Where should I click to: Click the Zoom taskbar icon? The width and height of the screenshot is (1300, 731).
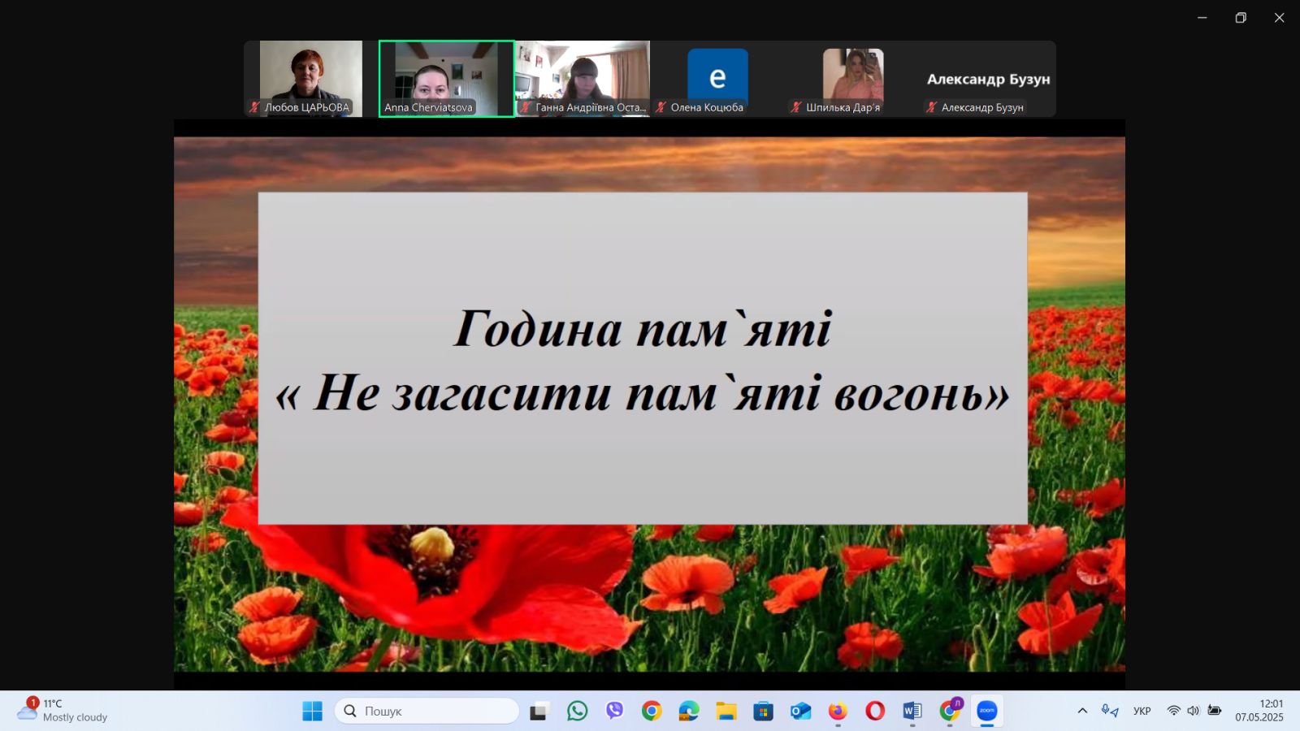tap(986, 712)
